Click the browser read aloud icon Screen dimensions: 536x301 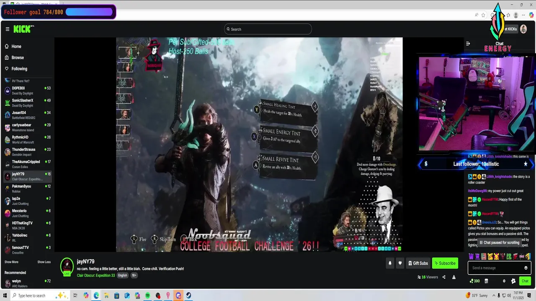(x=477, y=15)
